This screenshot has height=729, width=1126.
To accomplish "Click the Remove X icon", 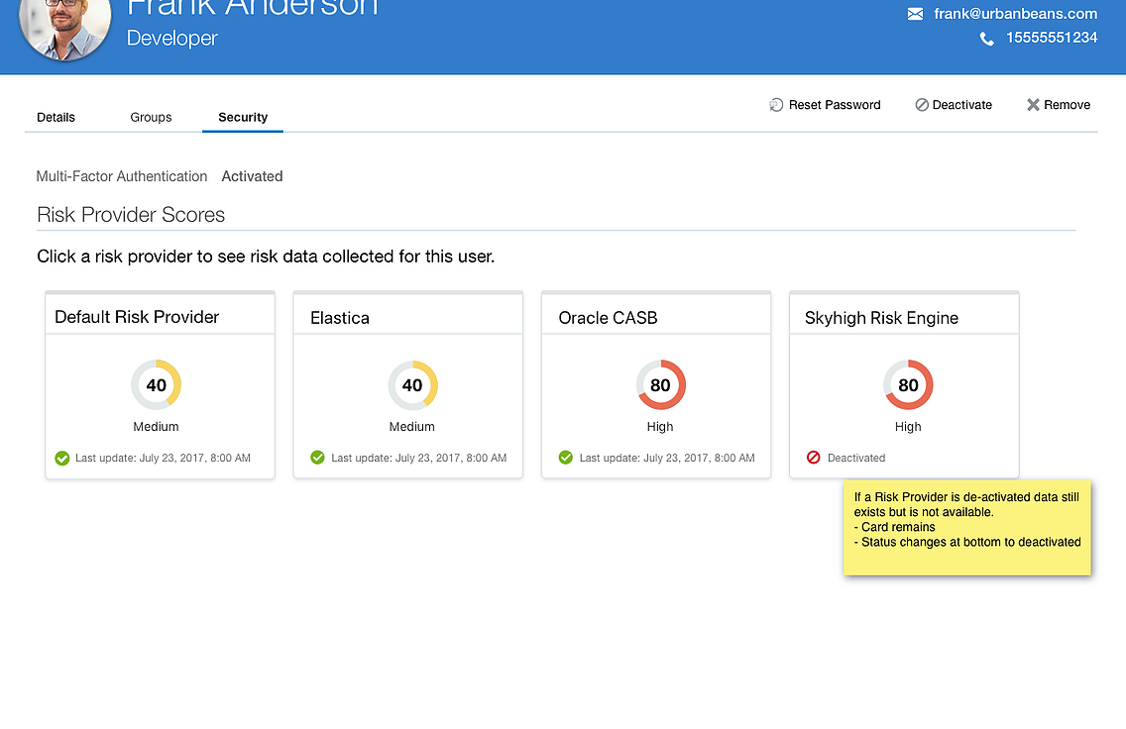I will tap(1033, 105).
